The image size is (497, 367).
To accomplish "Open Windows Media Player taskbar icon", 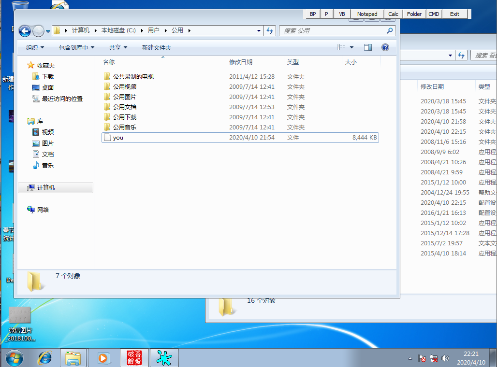I will click(x=103, y=358).
